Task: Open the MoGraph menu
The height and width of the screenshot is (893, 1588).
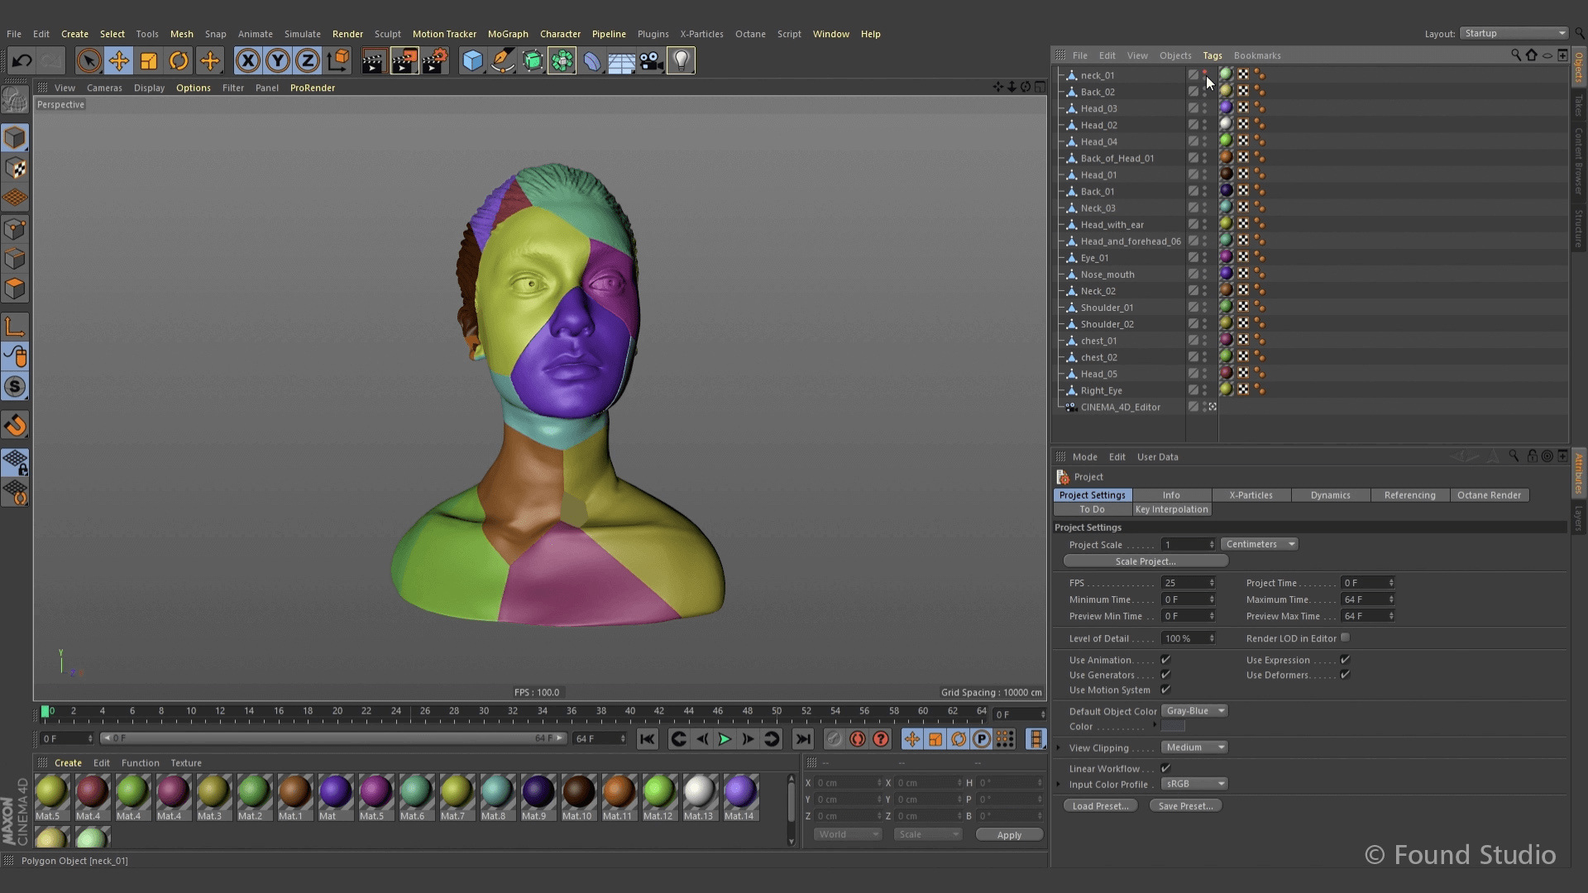Action: [507, 34]
